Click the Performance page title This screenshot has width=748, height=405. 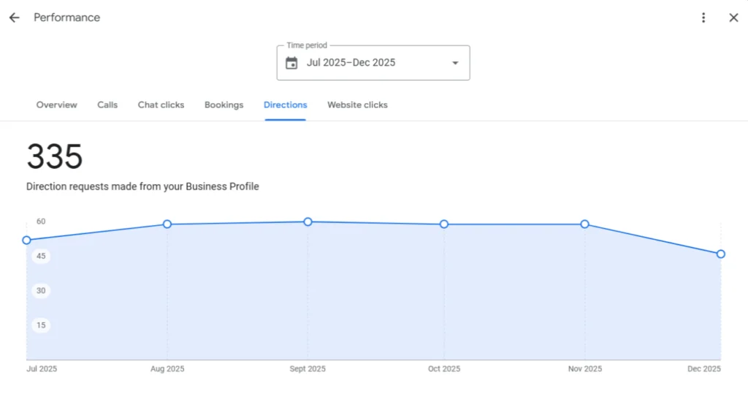(66, 18)
